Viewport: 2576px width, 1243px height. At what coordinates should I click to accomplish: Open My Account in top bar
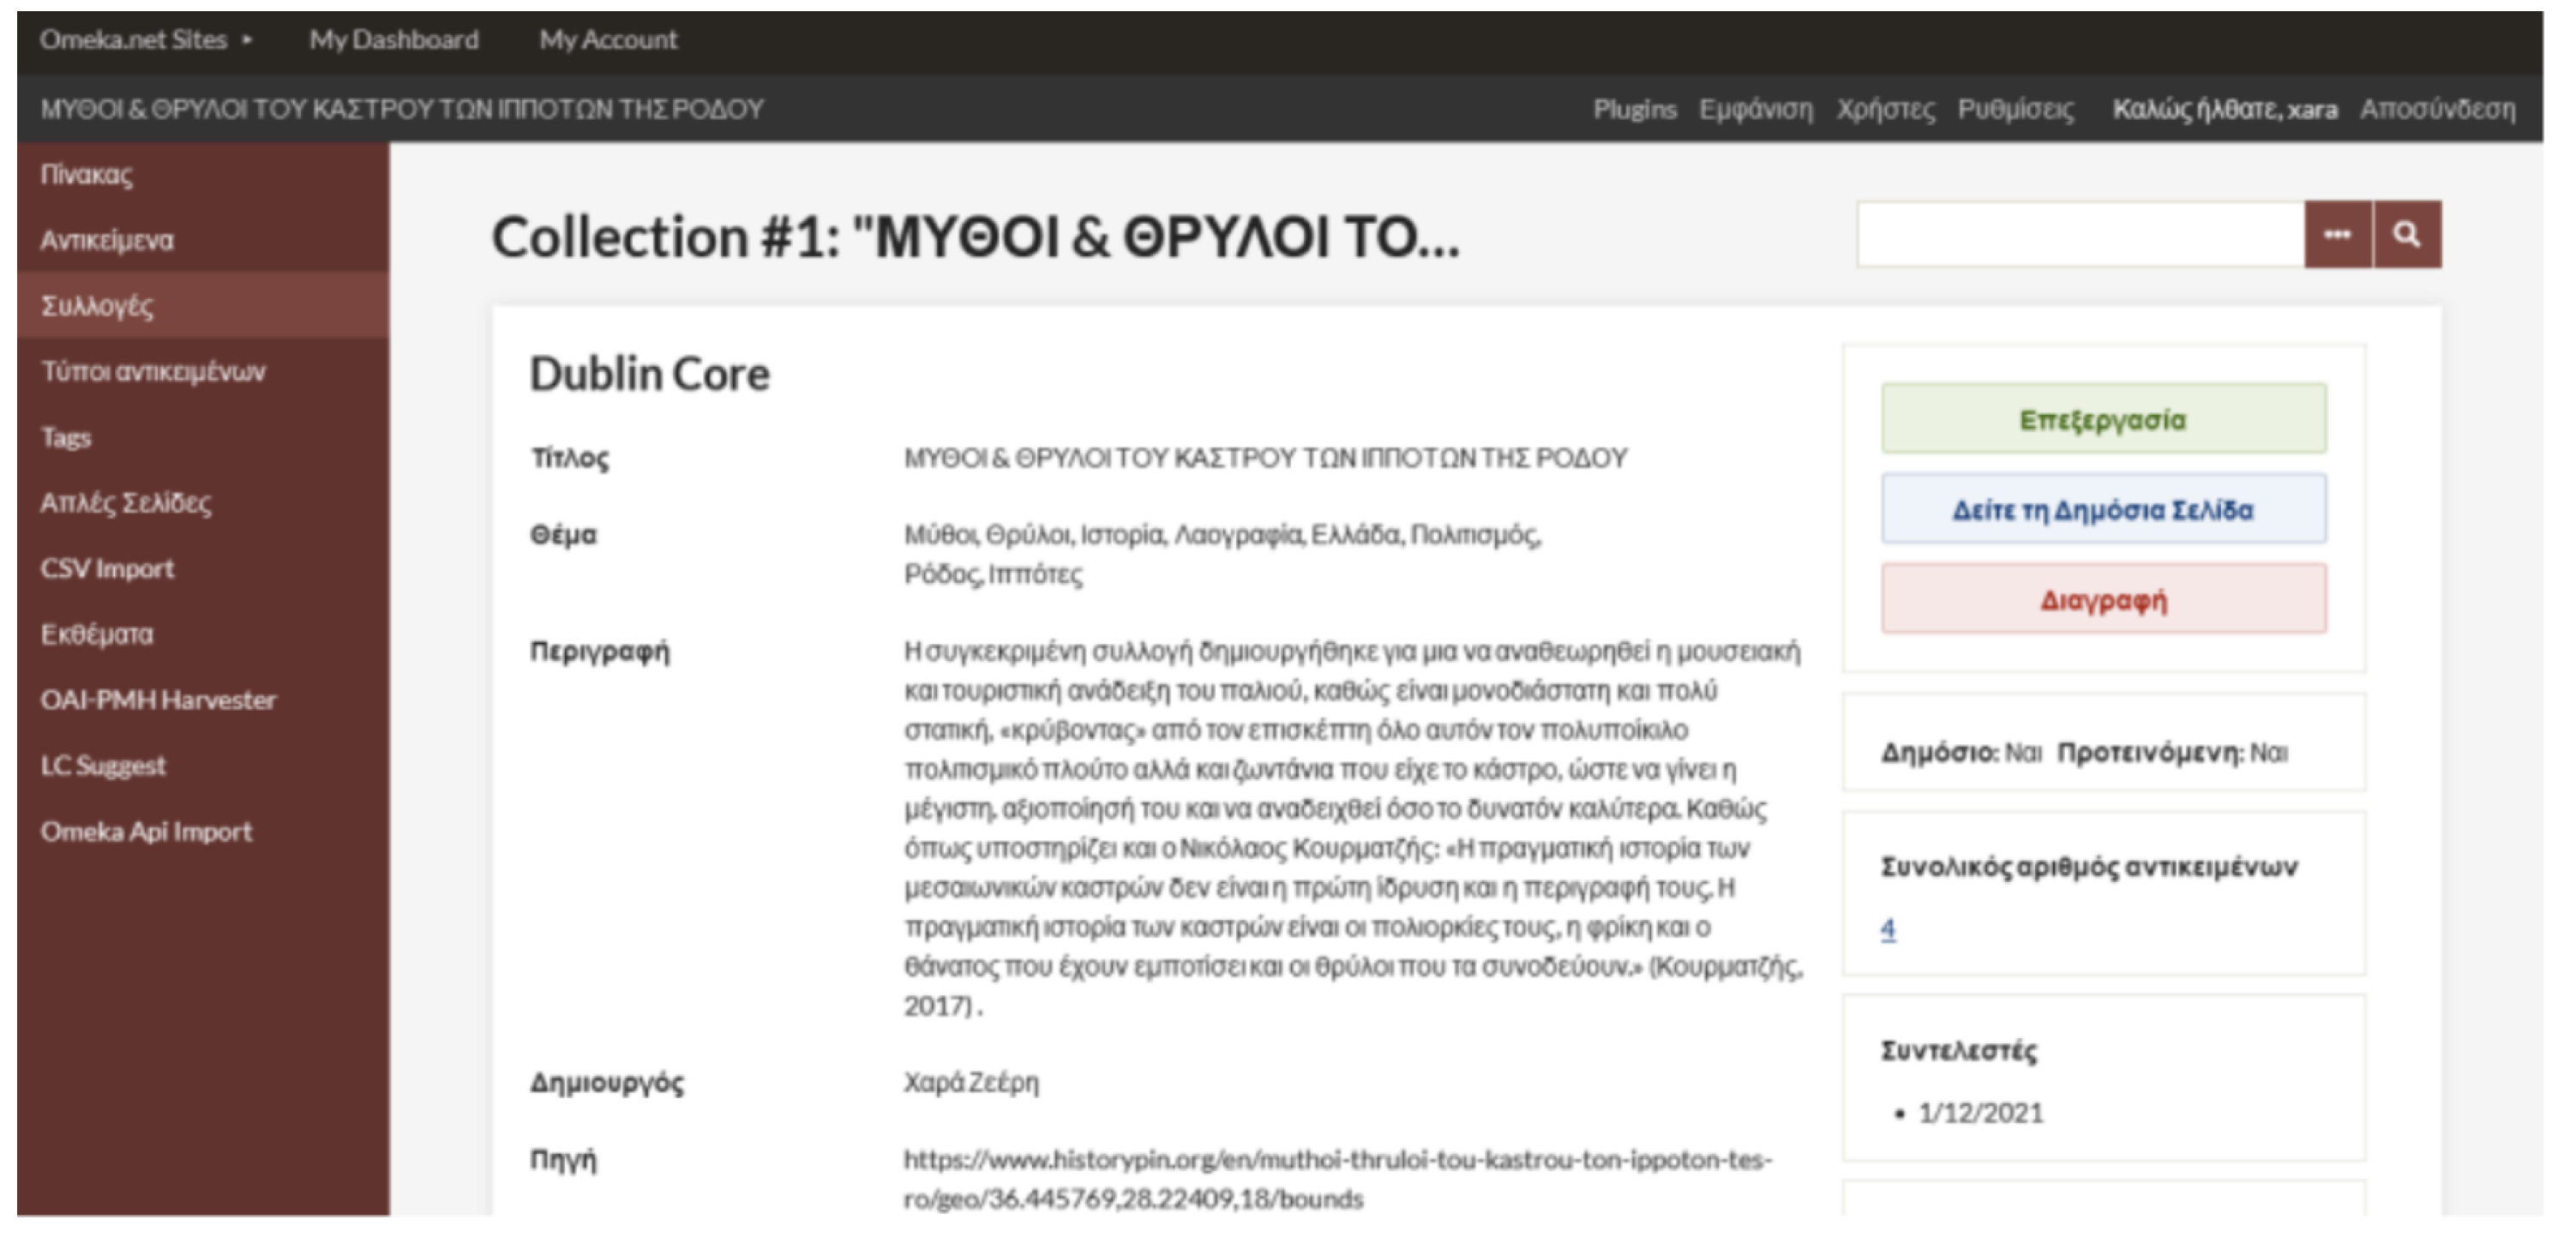point(608,40)
